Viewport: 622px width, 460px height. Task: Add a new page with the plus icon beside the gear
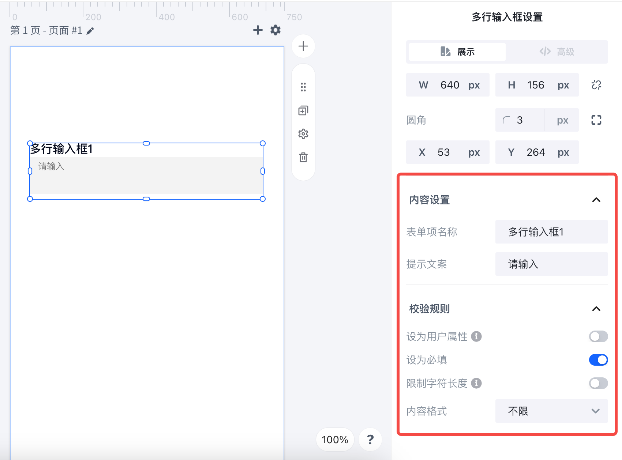tap(258, 30)
